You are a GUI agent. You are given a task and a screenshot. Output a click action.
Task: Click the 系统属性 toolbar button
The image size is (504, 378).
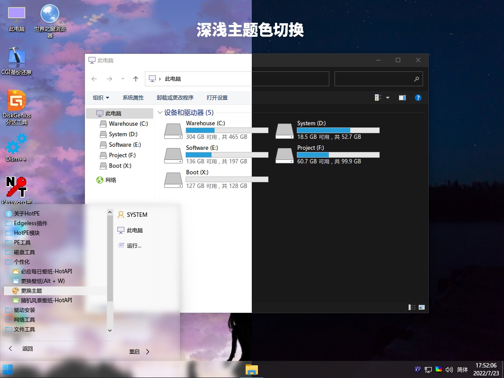[133, 97]
